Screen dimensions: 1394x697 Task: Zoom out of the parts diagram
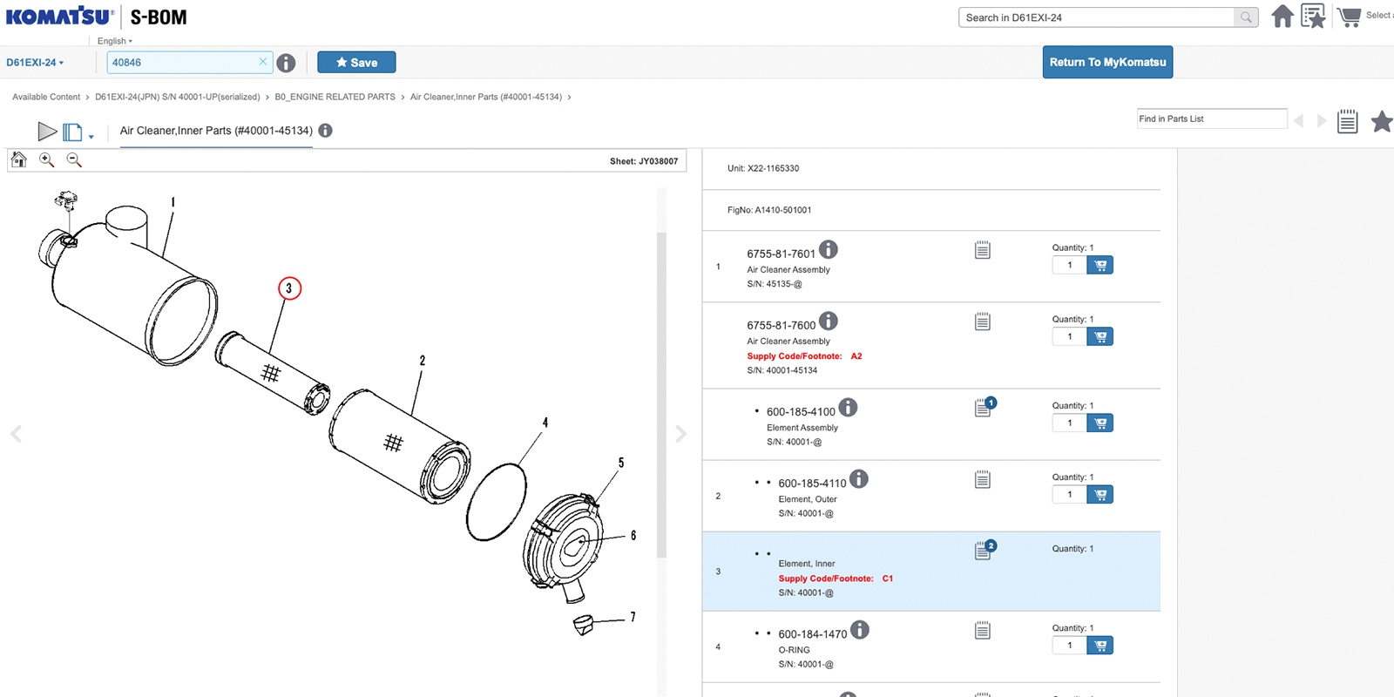point(74,159)
